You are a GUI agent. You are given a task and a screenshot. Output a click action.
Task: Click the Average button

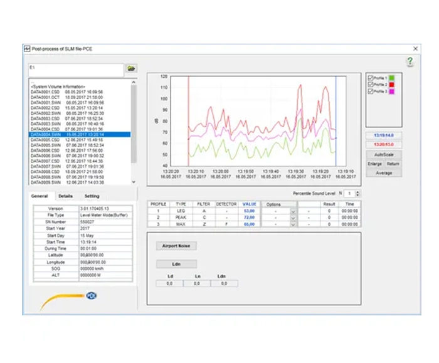tap(384, 173)
